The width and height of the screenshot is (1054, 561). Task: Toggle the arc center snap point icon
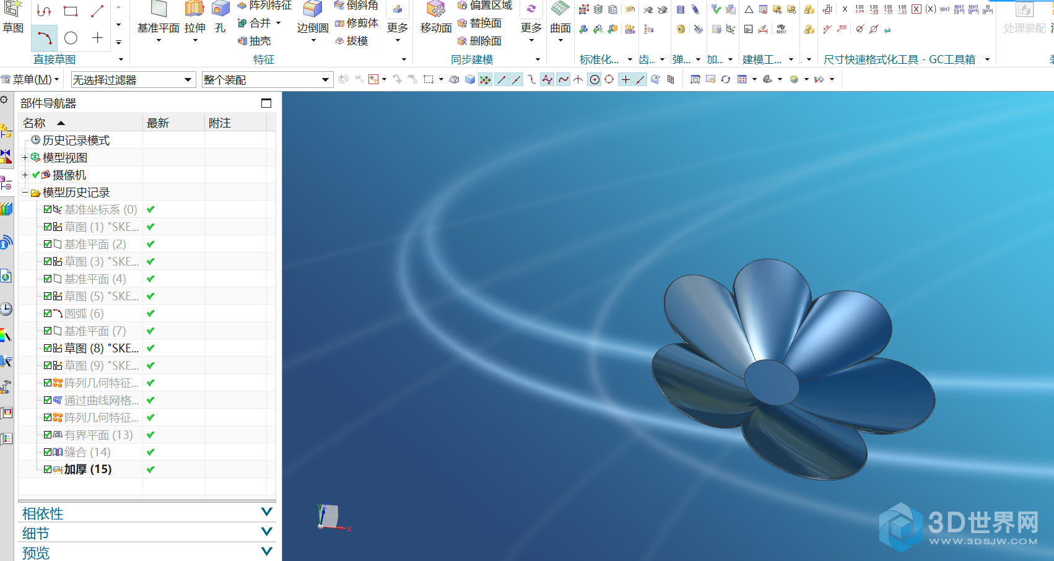click(595, 79)
